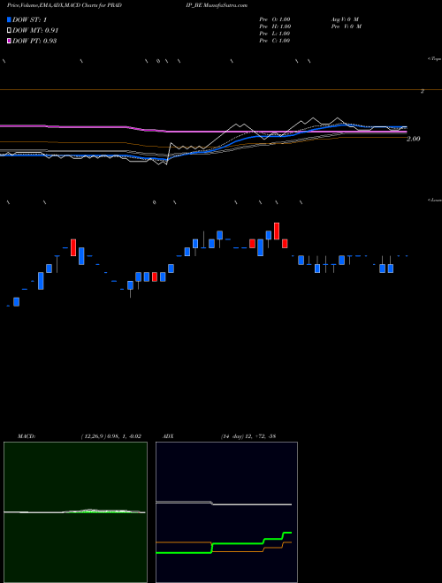This screenshot has height=583, width=442.
Task: Click the 'Pre V: 0 M' volume text
Action: [346, 26]
